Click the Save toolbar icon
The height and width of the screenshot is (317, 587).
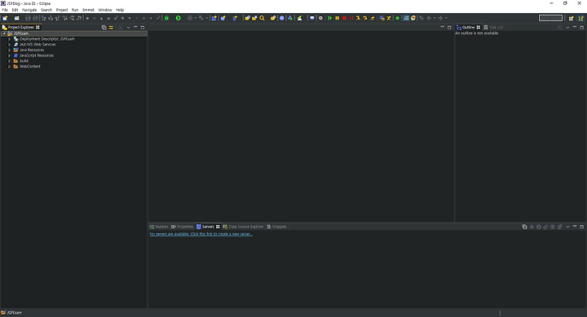28,18
